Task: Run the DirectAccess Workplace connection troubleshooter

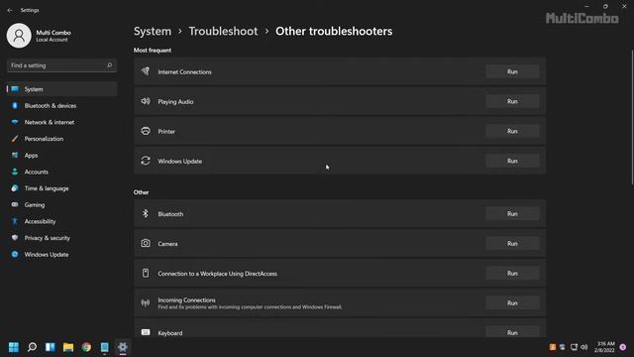Action: tap(512, 274)
